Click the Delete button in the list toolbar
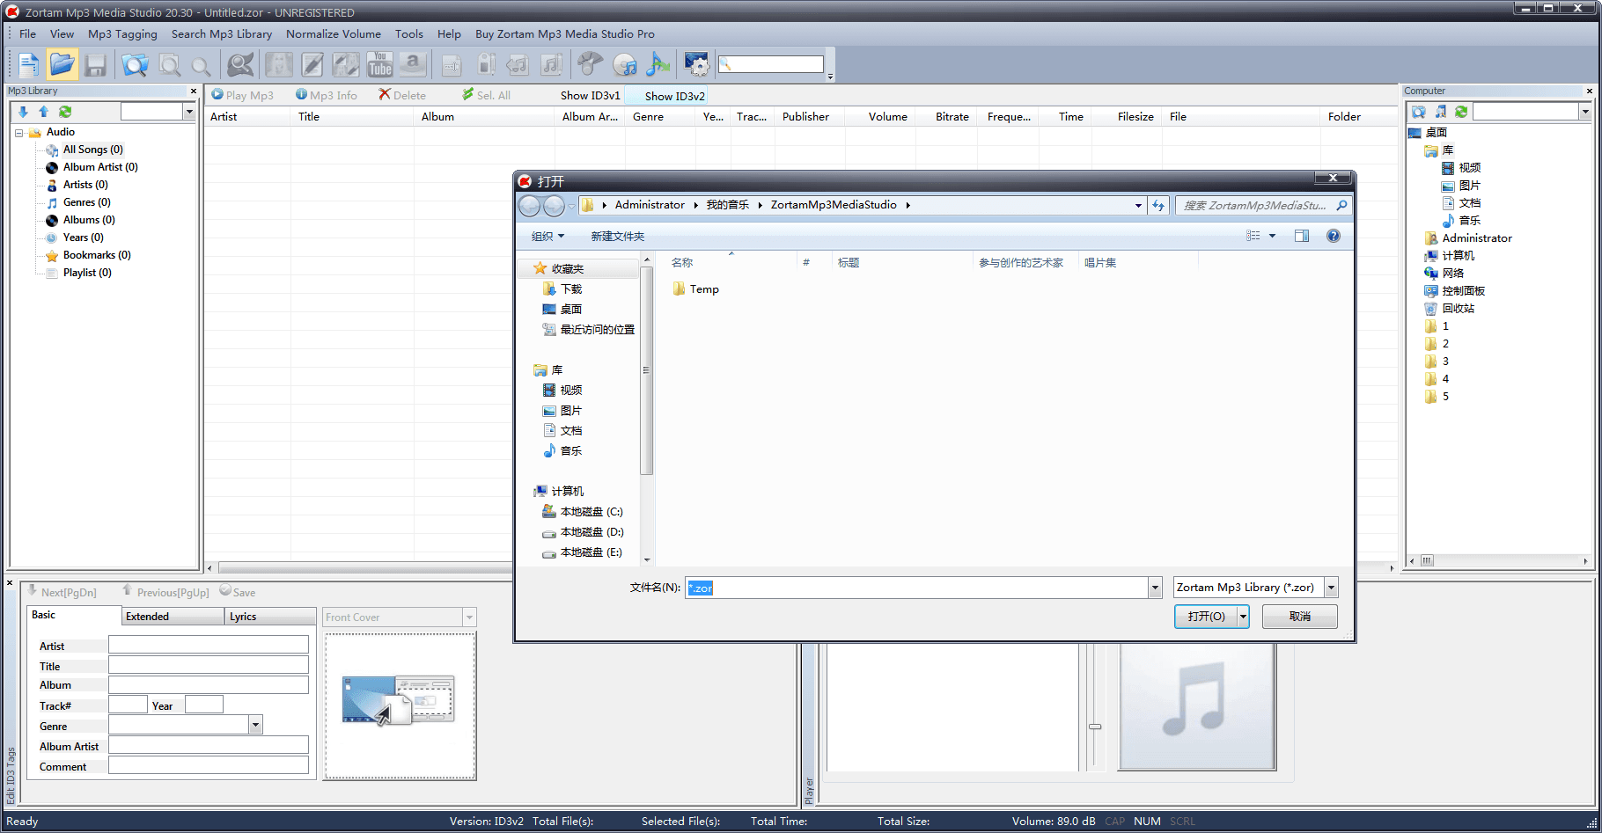Image resolution: width=1602 pixels, height=833 pixels. (x=402, y=95)
